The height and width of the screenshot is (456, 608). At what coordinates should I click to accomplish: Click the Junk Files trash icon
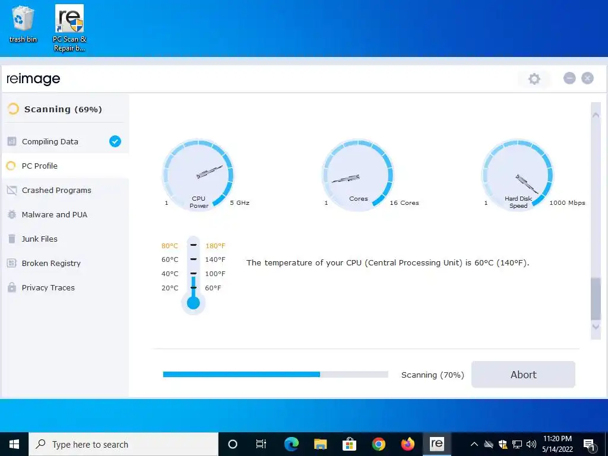12,239
